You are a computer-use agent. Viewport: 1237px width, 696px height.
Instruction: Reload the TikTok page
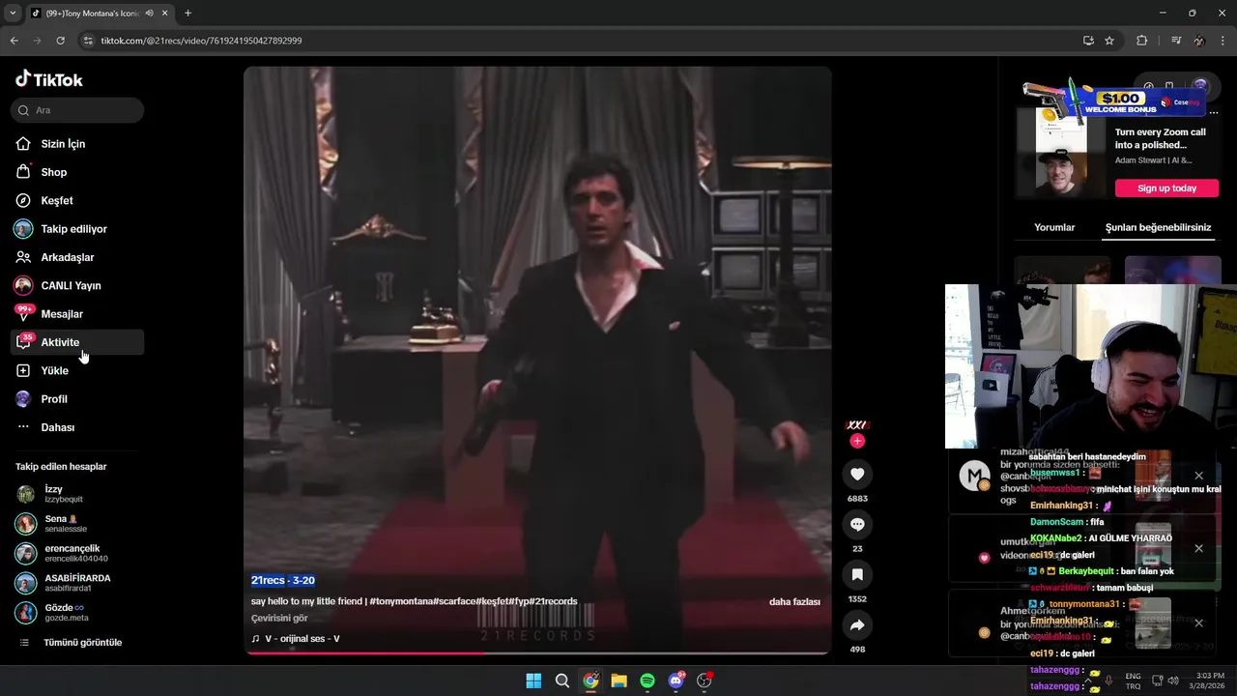pyautogui.click(x=60, y=41)
